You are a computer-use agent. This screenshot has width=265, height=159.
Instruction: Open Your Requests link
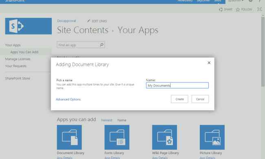(16, 66)
